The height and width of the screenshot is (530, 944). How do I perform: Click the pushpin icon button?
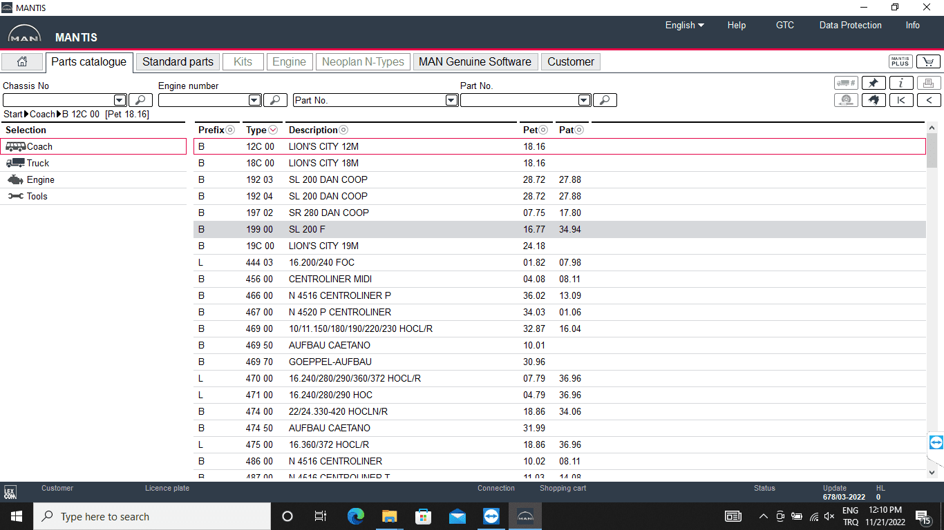874,83
